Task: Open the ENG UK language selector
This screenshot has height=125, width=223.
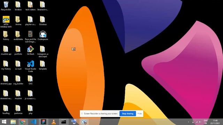Action: pos(206,122)
